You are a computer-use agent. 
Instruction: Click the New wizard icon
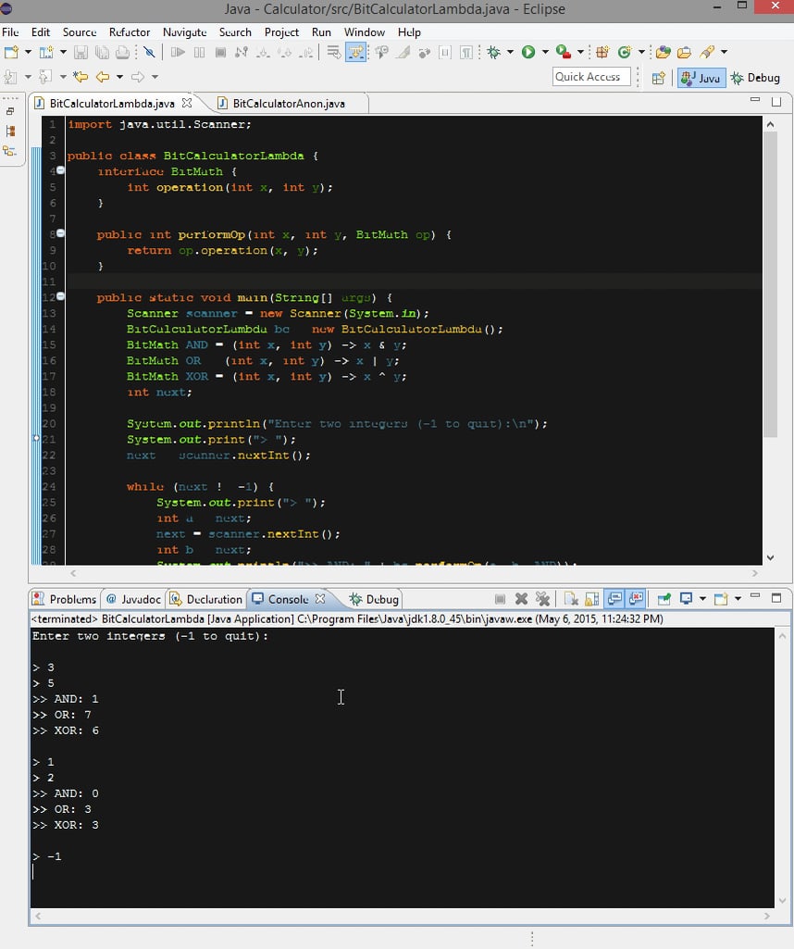point(11,53)
